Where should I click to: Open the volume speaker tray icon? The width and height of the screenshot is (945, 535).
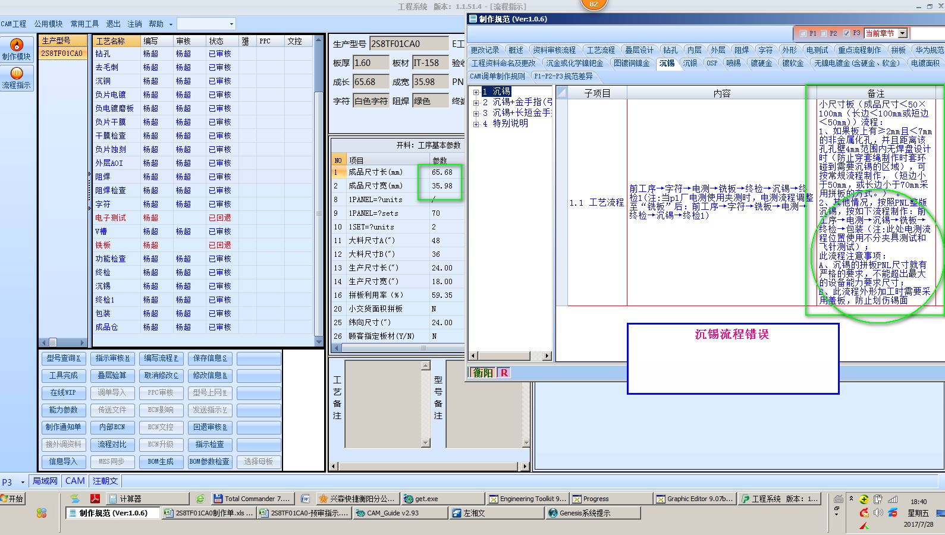878,512
